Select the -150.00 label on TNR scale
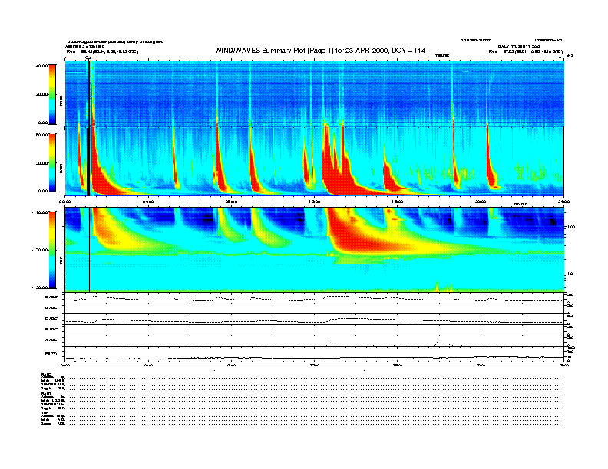 [x=40, y=287]
